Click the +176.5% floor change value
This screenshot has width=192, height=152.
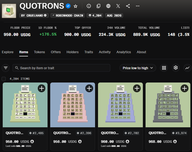pos(48,34)
